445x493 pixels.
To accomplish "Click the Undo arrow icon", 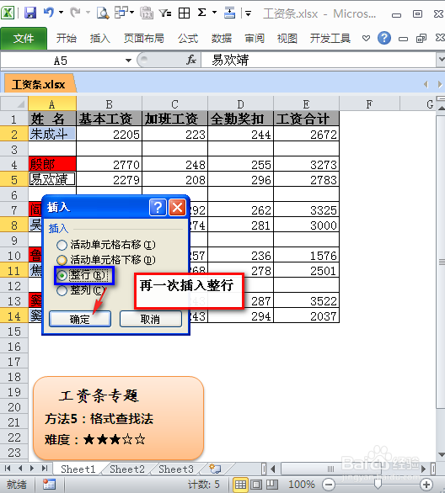I will [49, 13].
